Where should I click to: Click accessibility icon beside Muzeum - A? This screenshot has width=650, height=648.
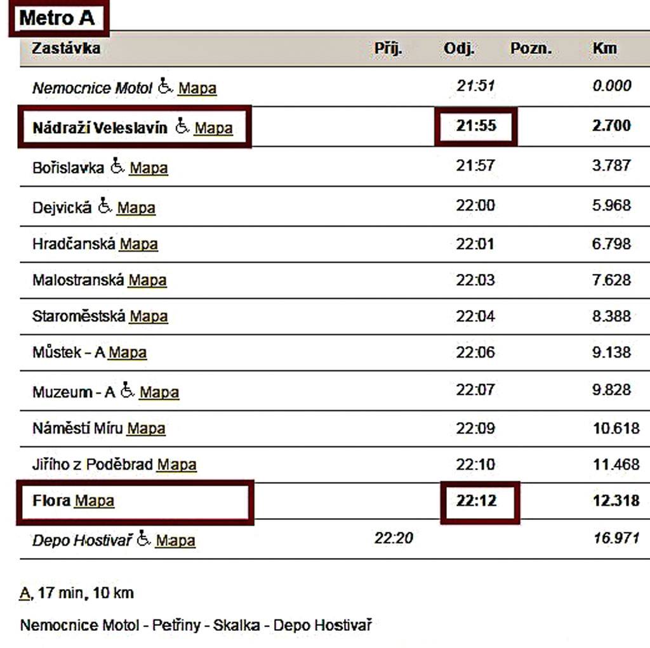[x=128, y=391]
